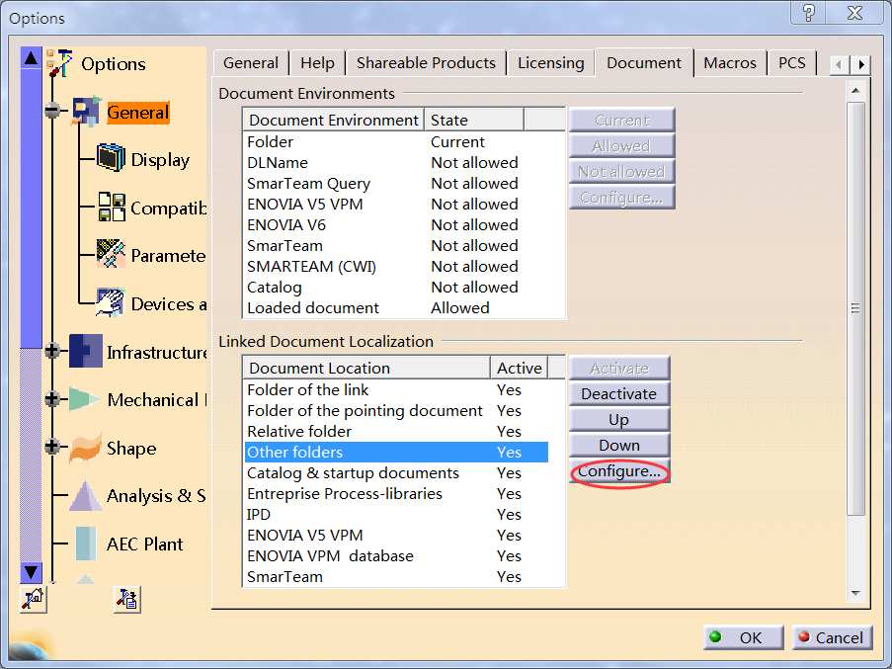
Task: Select the Relative folder row
Action: point(396,431)
